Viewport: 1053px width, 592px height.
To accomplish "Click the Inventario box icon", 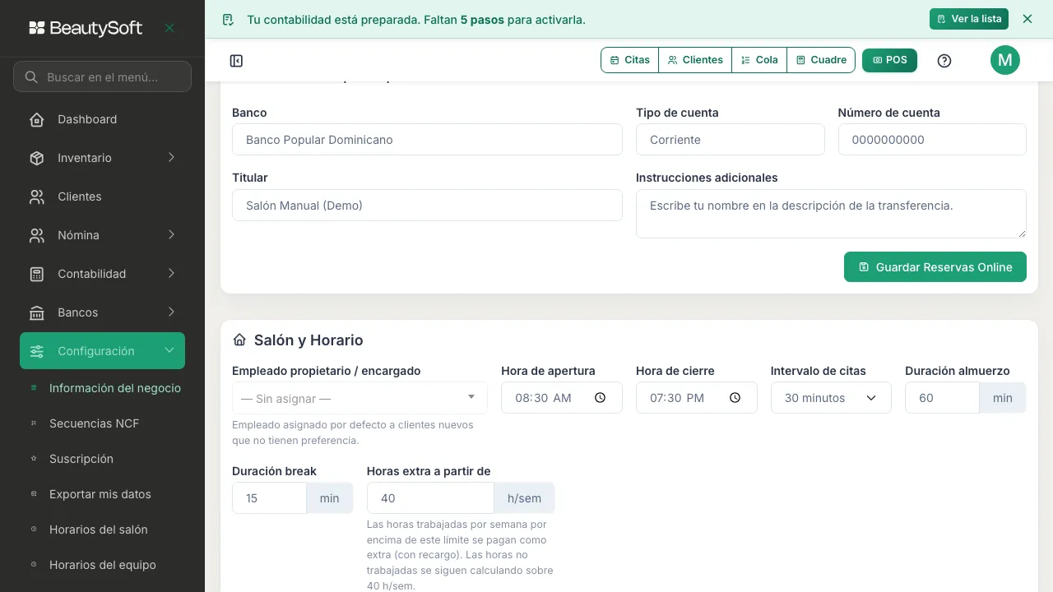I will [x=37, y=158].
